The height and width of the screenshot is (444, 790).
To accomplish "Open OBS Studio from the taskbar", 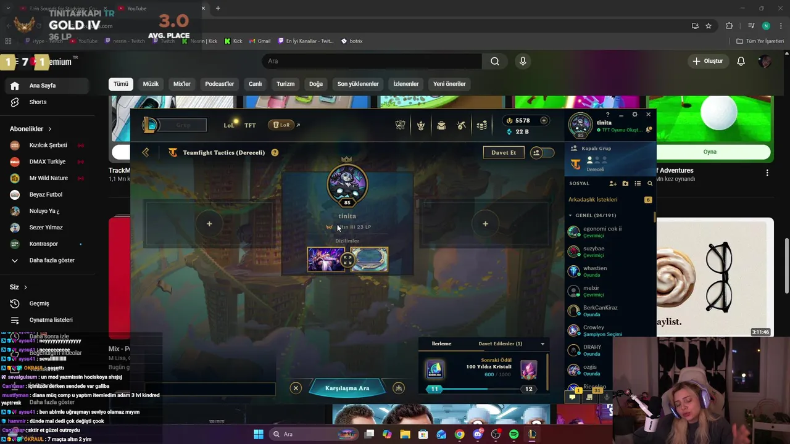I will tap(496, 434).
